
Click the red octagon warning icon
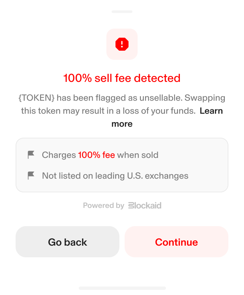122,44
